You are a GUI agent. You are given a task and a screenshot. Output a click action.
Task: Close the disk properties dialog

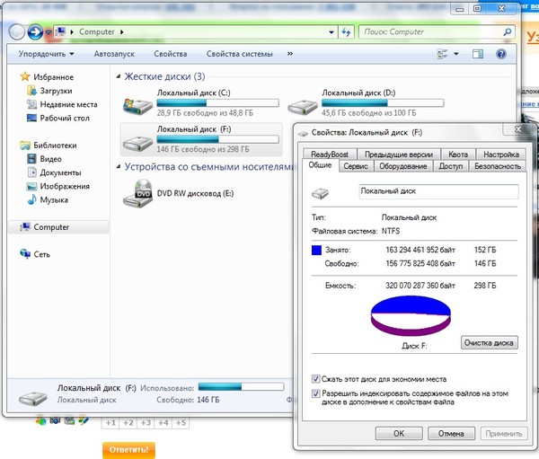[518, 129]
